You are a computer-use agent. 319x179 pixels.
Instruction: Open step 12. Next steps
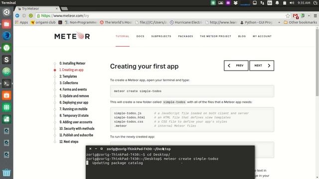pyautogui.click(x=69, y=142)
